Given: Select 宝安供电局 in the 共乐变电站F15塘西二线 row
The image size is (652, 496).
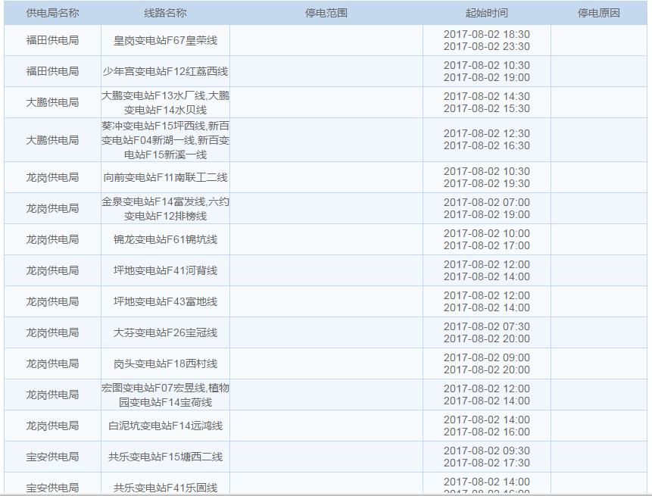Looking at the screenshot, I should (x=52, y=457).
